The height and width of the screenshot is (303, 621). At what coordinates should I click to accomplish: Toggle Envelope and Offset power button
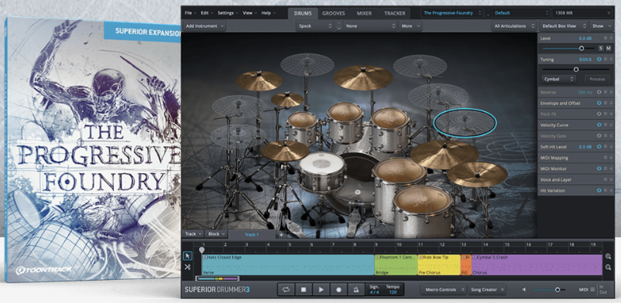click(599, 104)
